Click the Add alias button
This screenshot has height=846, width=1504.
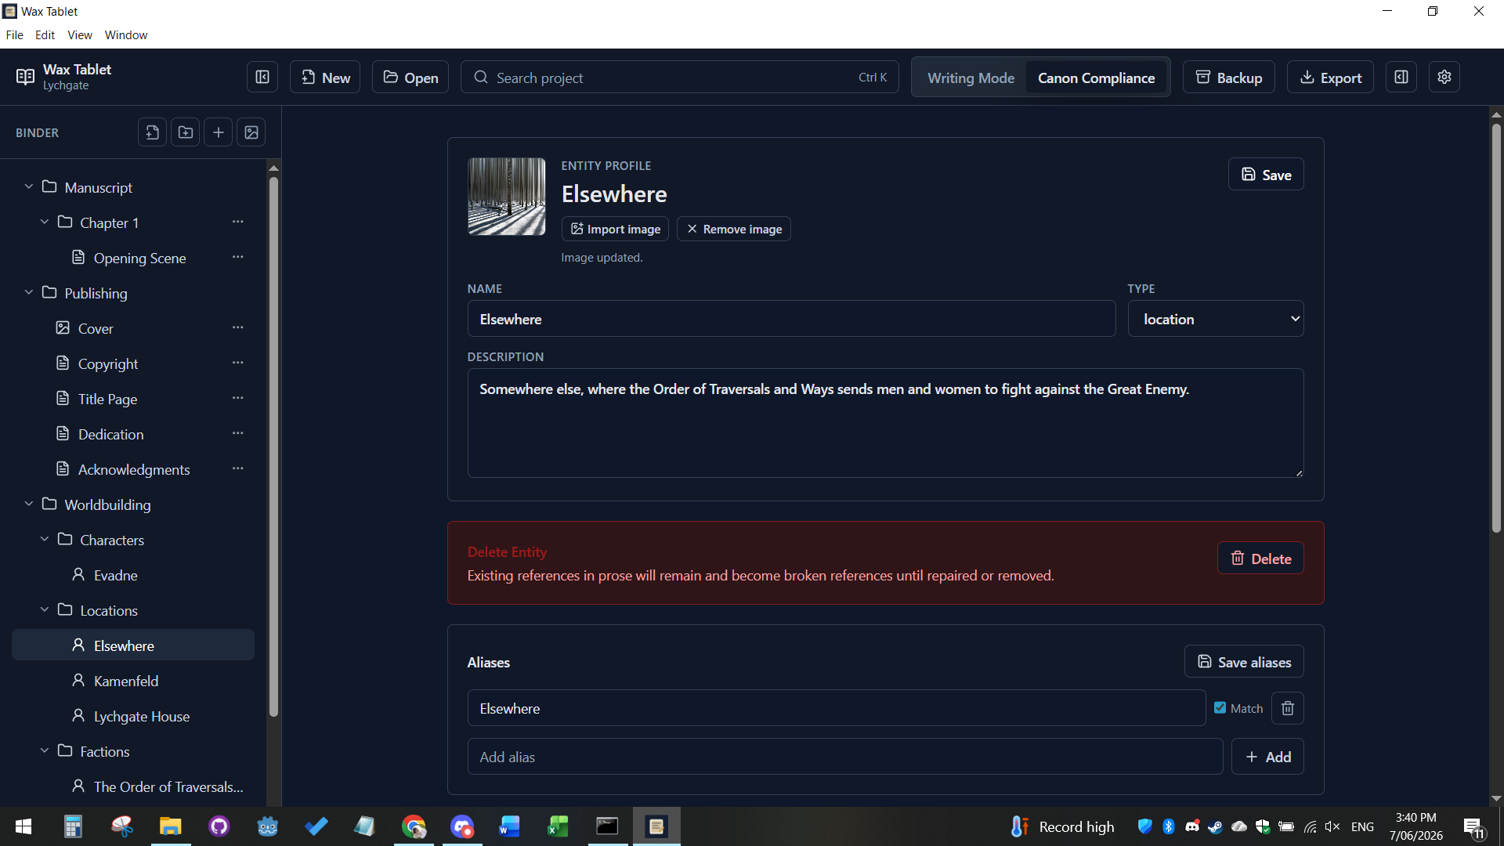pyautogui.click(x=1267, y=757)
